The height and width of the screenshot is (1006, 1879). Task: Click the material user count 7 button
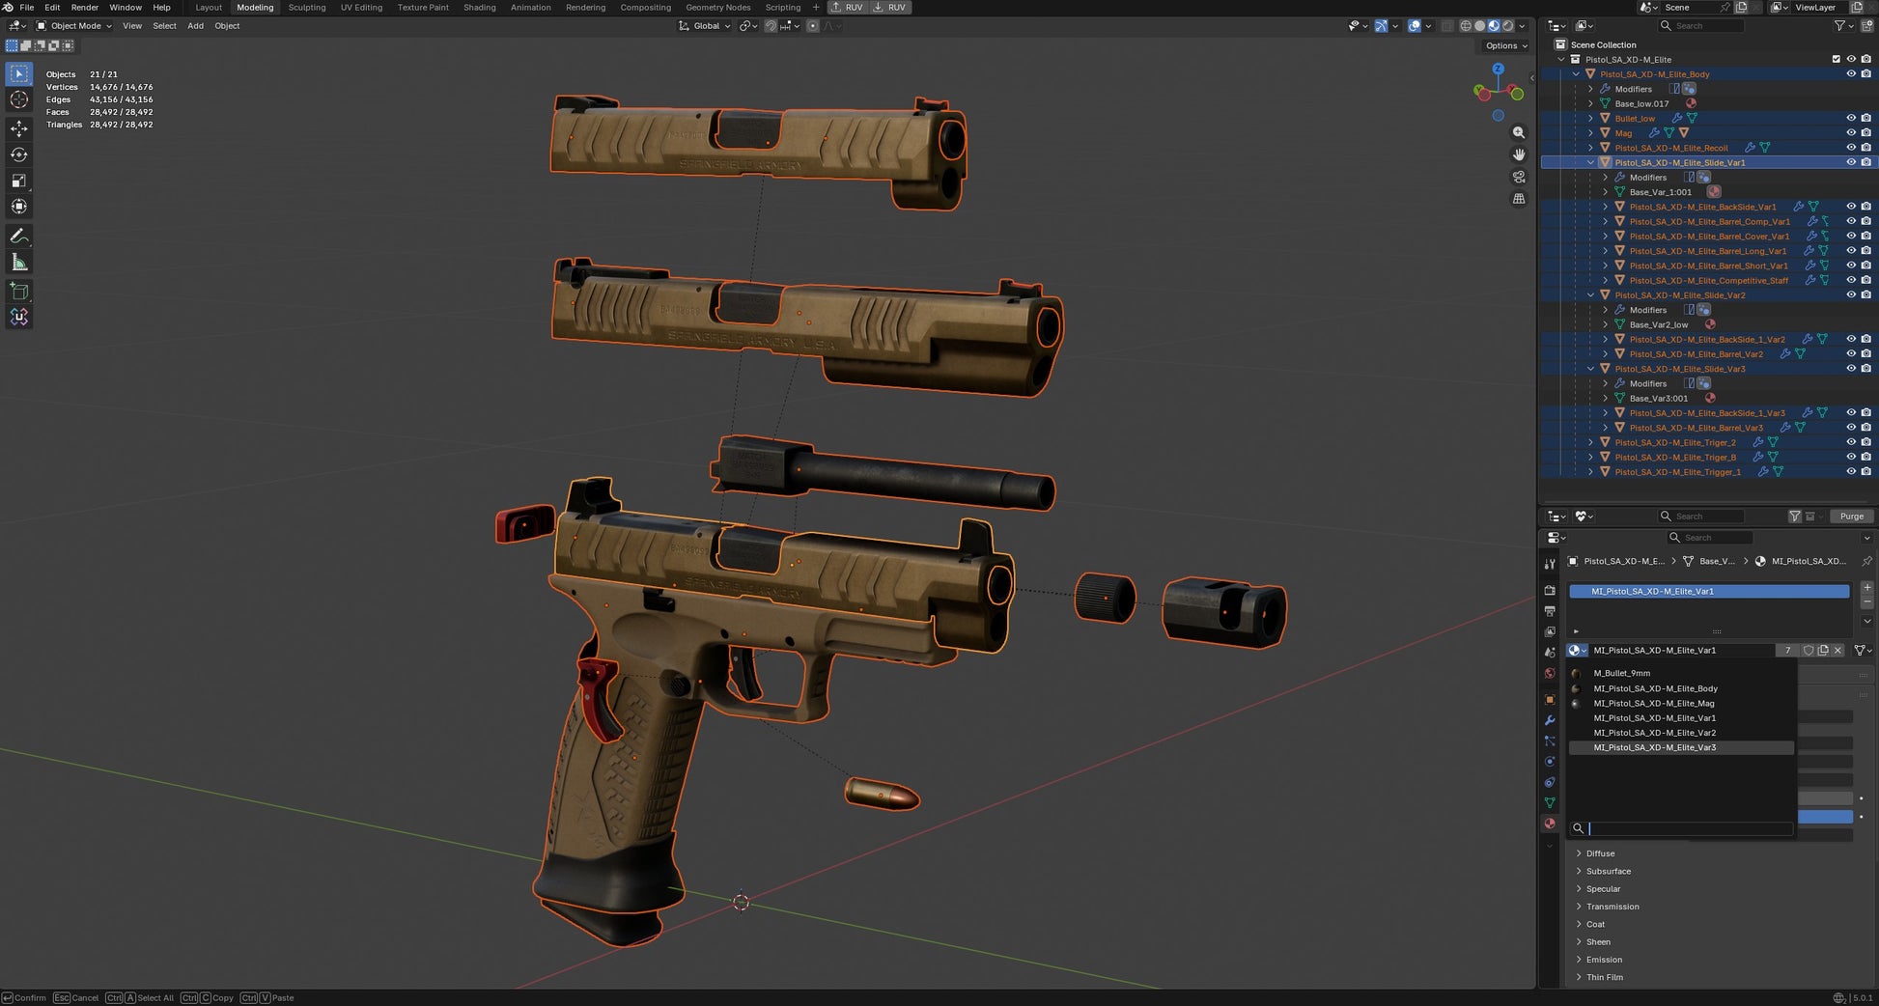pyautogui.click(x=1787, y=651)
